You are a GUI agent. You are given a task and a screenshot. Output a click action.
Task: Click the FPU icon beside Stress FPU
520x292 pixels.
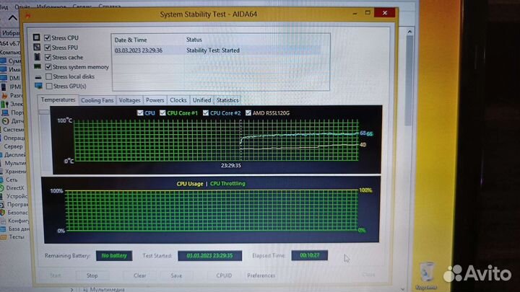pos(37,48)
